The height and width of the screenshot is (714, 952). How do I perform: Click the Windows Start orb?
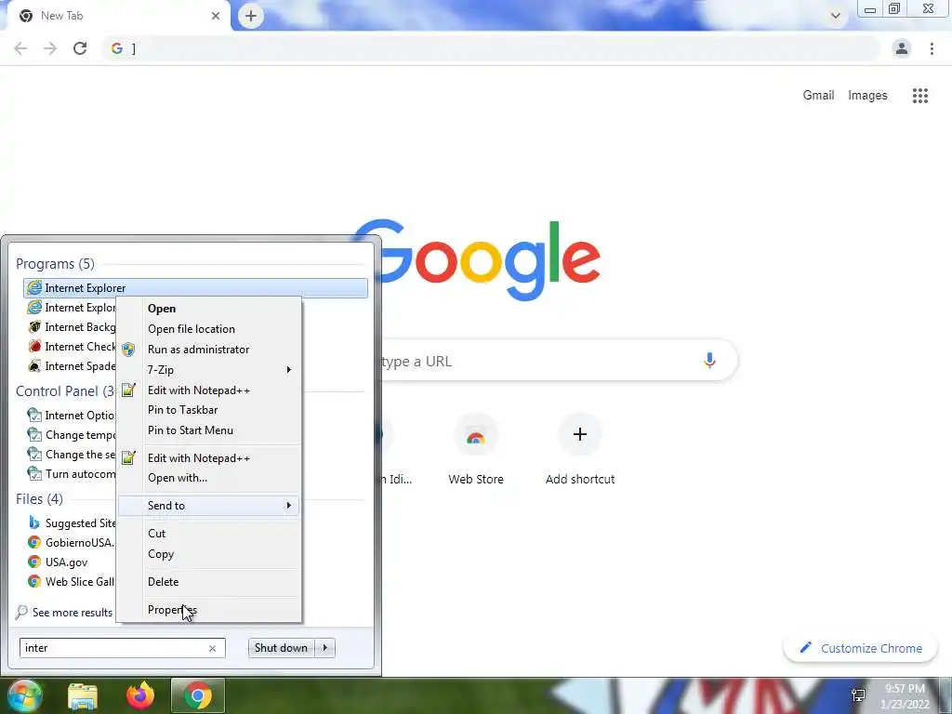pos(25,695)
